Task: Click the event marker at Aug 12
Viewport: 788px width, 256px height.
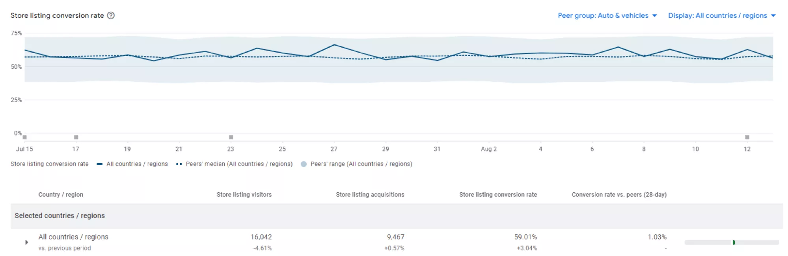Action: pos(747,137)
